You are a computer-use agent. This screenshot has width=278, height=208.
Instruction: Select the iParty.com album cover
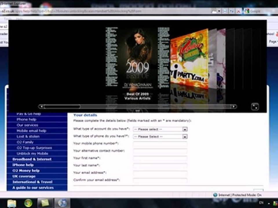[x=189, y=59]
